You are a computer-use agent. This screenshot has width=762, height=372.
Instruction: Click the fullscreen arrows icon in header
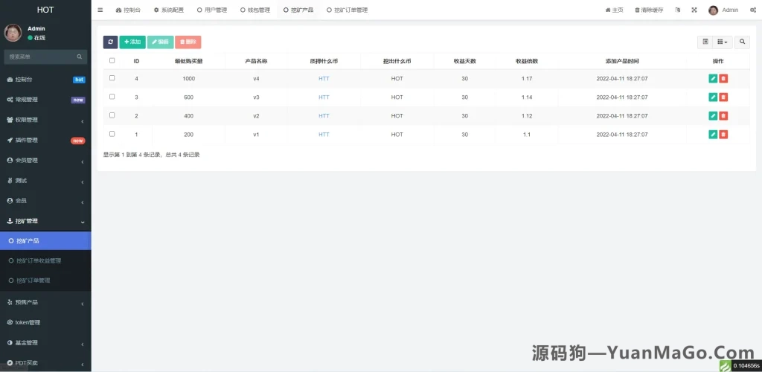coord(694,10)
